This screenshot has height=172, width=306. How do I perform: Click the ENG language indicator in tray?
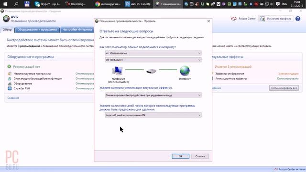pyautogui.click(x=284, y=4)
